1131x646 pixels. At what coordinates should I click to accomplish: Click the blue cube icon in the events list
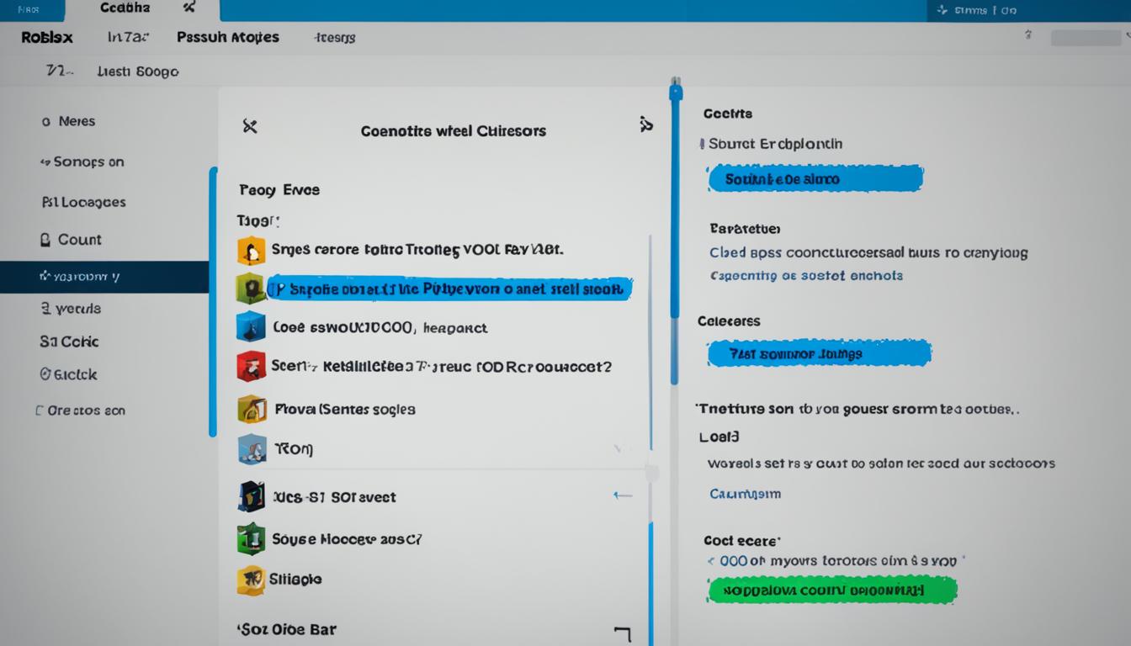(250, 327)
